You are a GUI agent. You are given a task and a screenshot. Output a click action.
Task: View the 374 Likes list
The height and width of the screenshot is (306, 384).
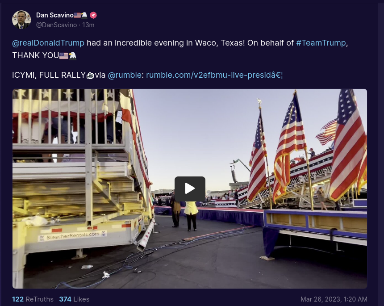74,299
